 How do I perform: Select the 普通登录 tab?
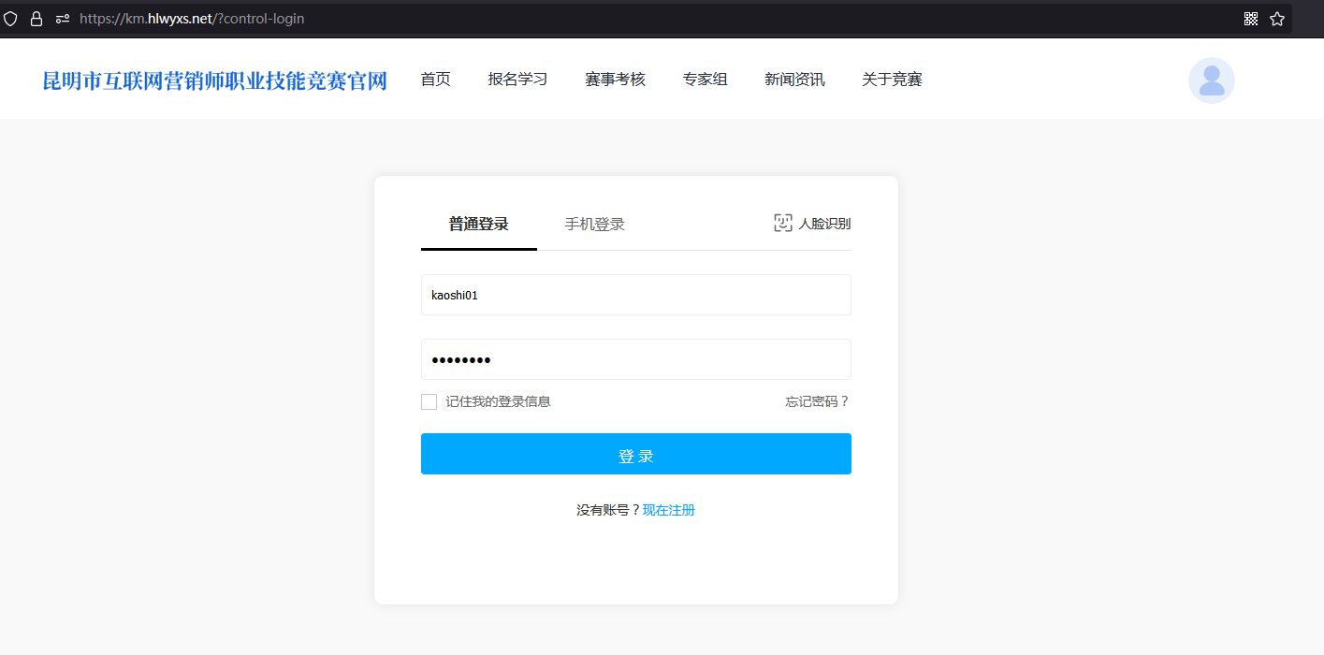(478, 225)
